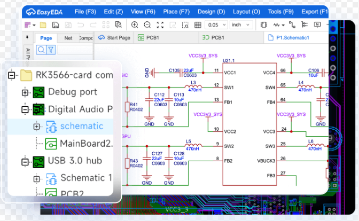Screen dimensions: 359x221
Task: Click the Page panel search input field
Action: (x=74, y=50)
